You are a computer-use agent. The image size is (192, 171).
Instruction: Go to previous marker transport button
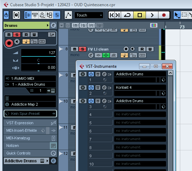[112, 15]
